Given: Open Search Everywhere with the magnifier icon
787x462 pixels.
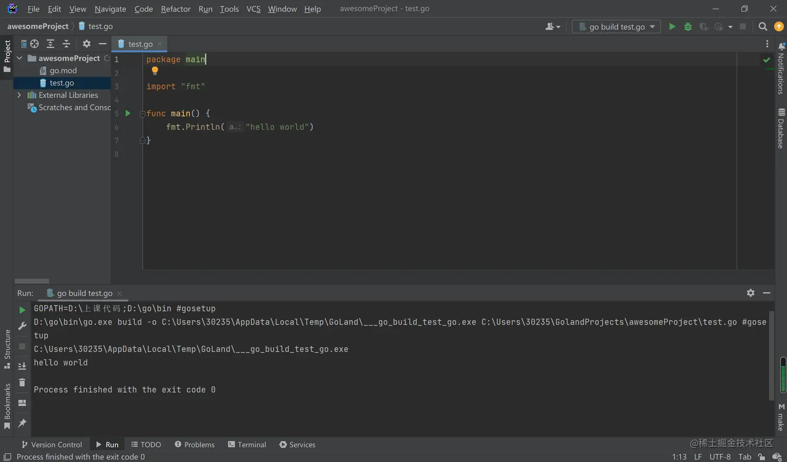Looking at the screenshot, I should pyautogui.click(x=763, y=27).
